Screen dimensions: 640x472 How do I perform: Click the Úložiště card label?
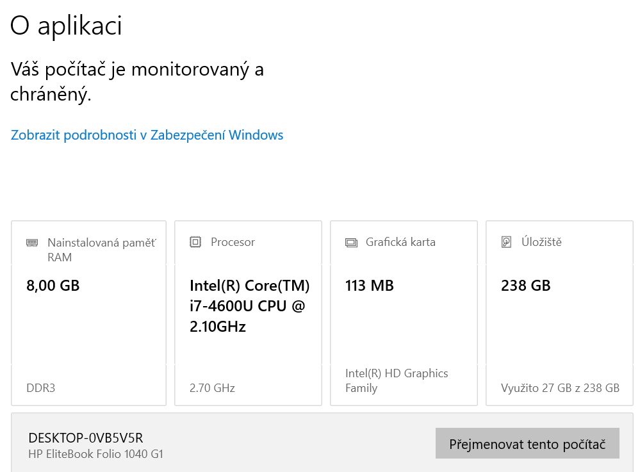[x=541, y=242]
